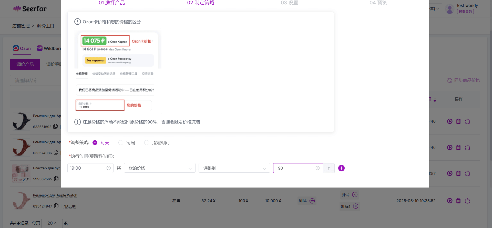
Task: Expand the 您的价格 dropdown
Action: 160,168
